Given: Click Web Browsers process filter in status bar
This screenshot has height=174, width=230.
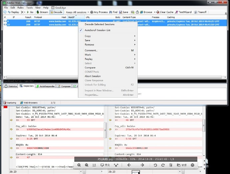Looking at the screenshot, I should click(29, 103).
